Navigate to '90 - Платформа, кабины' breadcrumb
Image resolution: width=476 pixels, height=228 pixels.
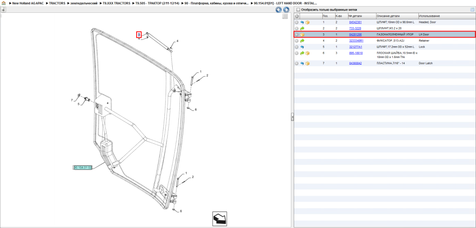click(217, 3)
